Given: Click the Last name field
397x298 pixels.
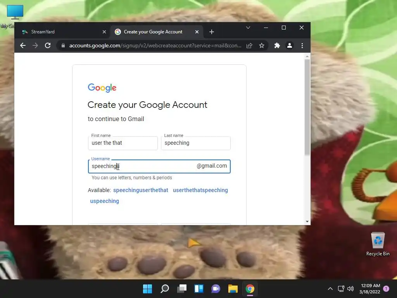Looking at the screenshot, I should click(196, 143).
